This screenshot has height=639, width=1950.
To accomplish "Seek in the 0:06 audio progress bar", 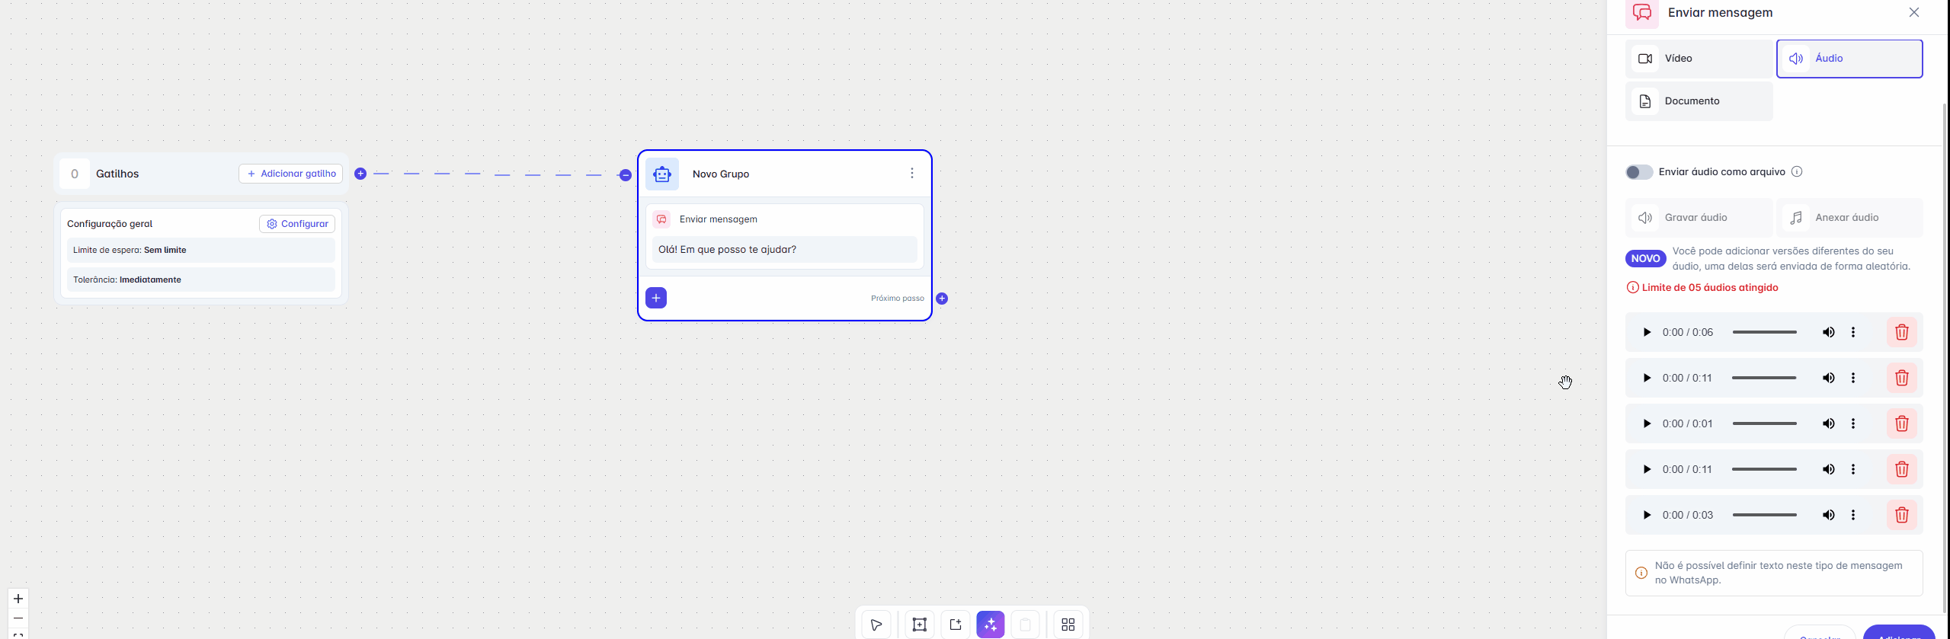I will (1764, 332).
